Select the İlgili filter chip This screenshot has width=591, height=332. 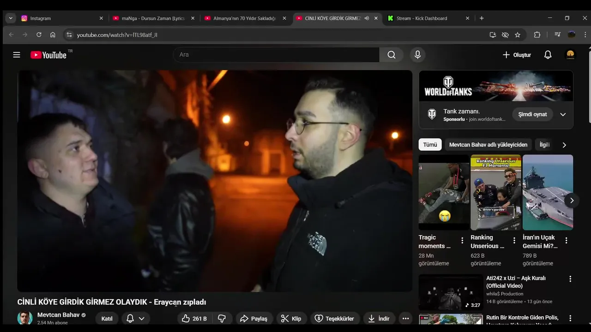545,145
